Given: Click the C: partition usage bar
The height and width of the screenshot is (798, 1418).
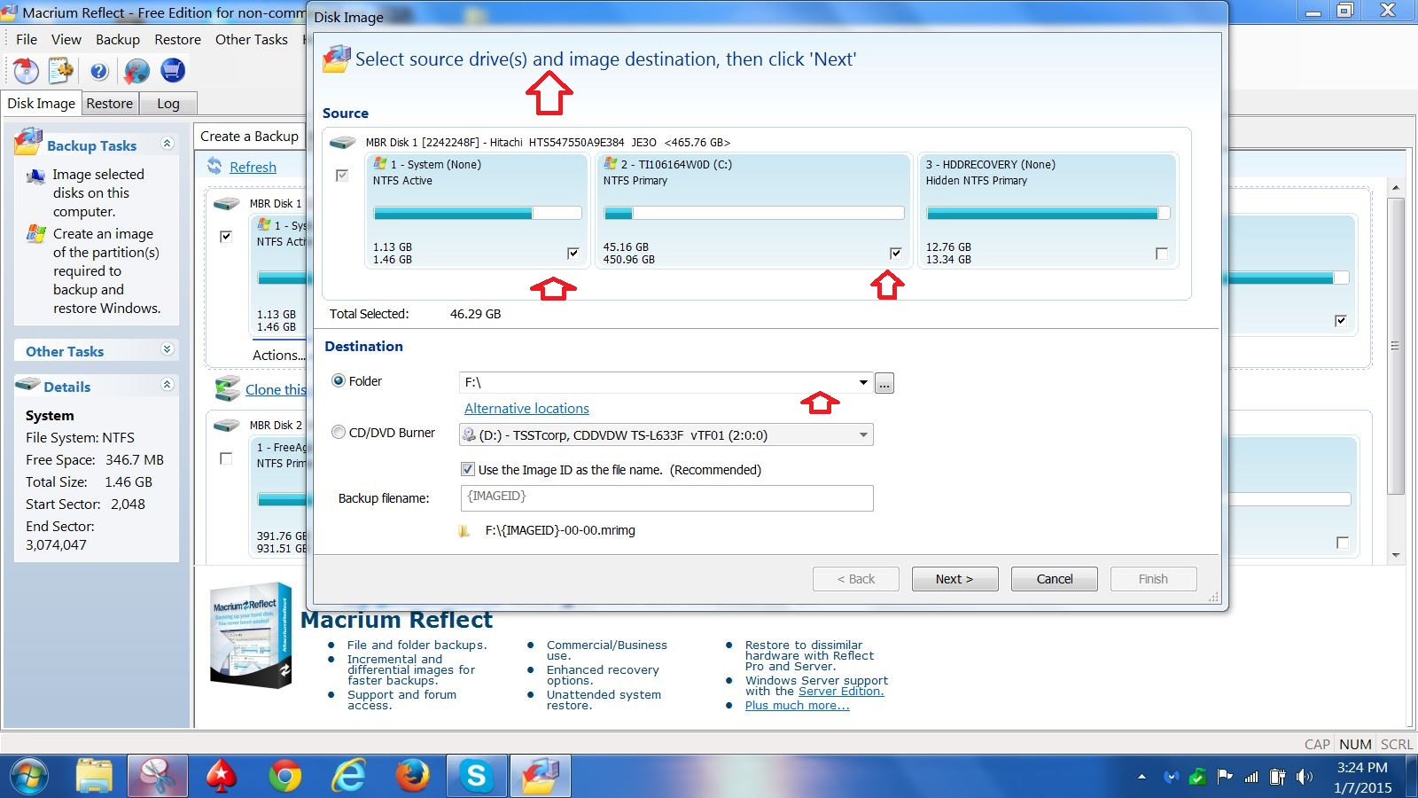Looking at the screenshot, I should 754,213.
